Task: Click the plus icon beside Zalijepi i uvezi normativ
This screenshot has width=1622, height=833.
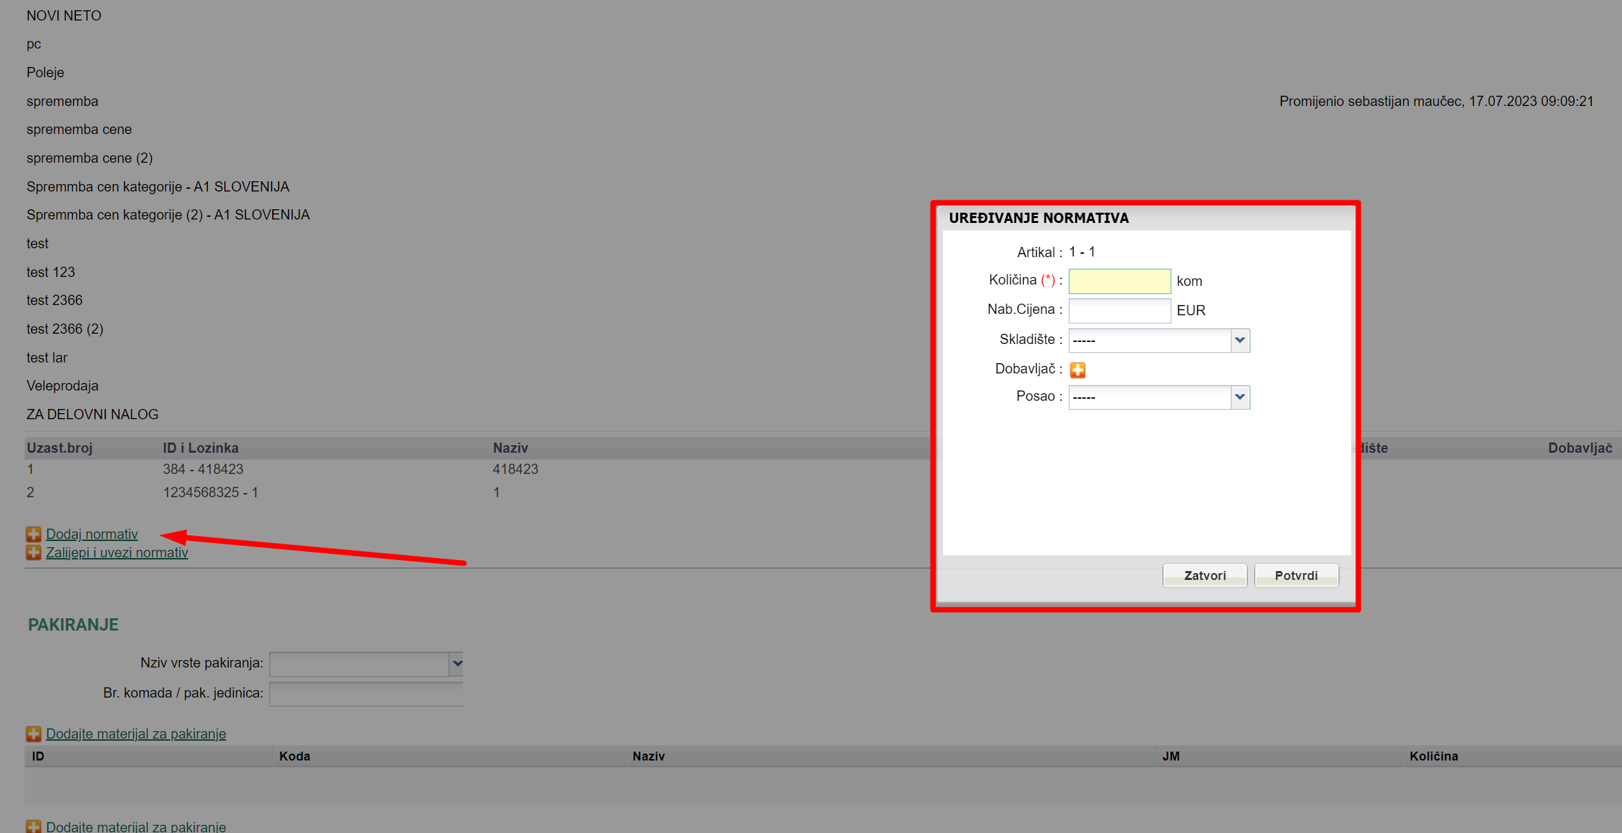Action: click(34, 553)
